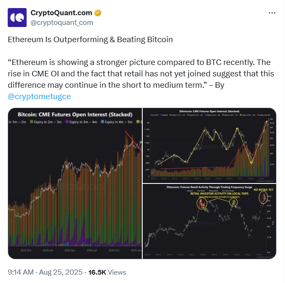Open the Ethereum CME Futures Open Interest chart

(209, 145)
